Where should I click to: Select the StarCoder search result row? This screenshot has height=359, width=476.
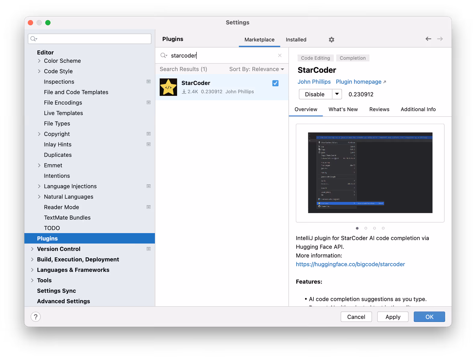[222, 87]
